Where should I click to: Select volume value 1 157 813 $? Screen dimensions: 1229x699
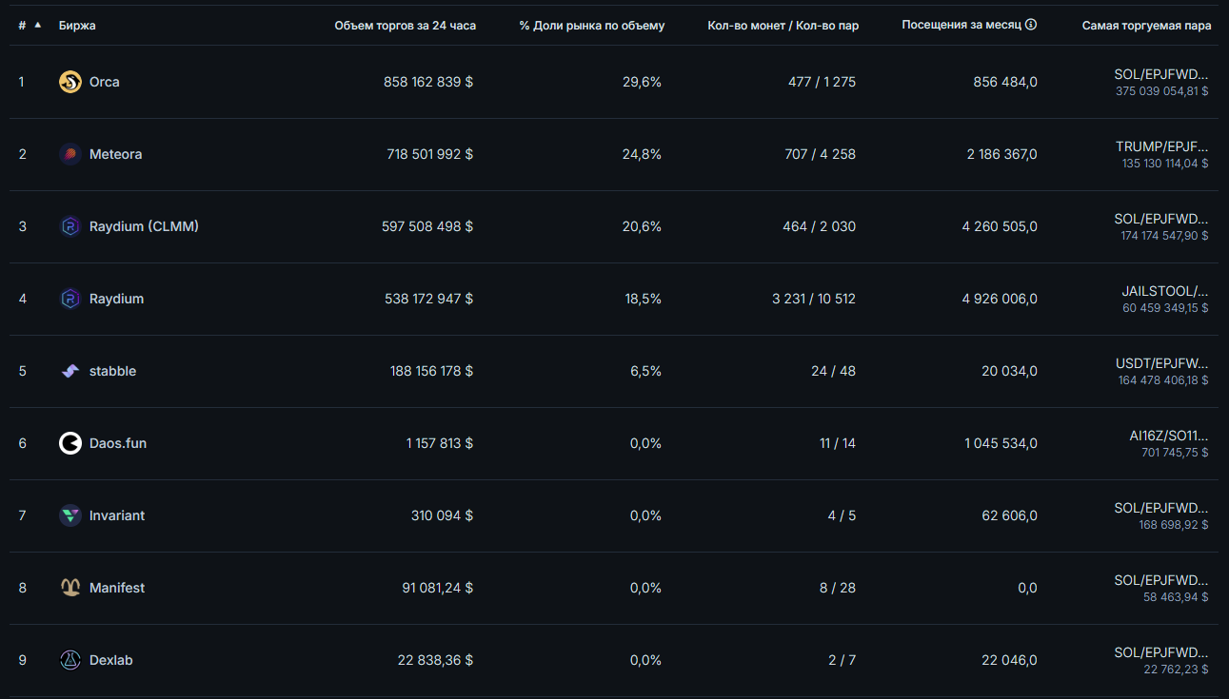440,443
